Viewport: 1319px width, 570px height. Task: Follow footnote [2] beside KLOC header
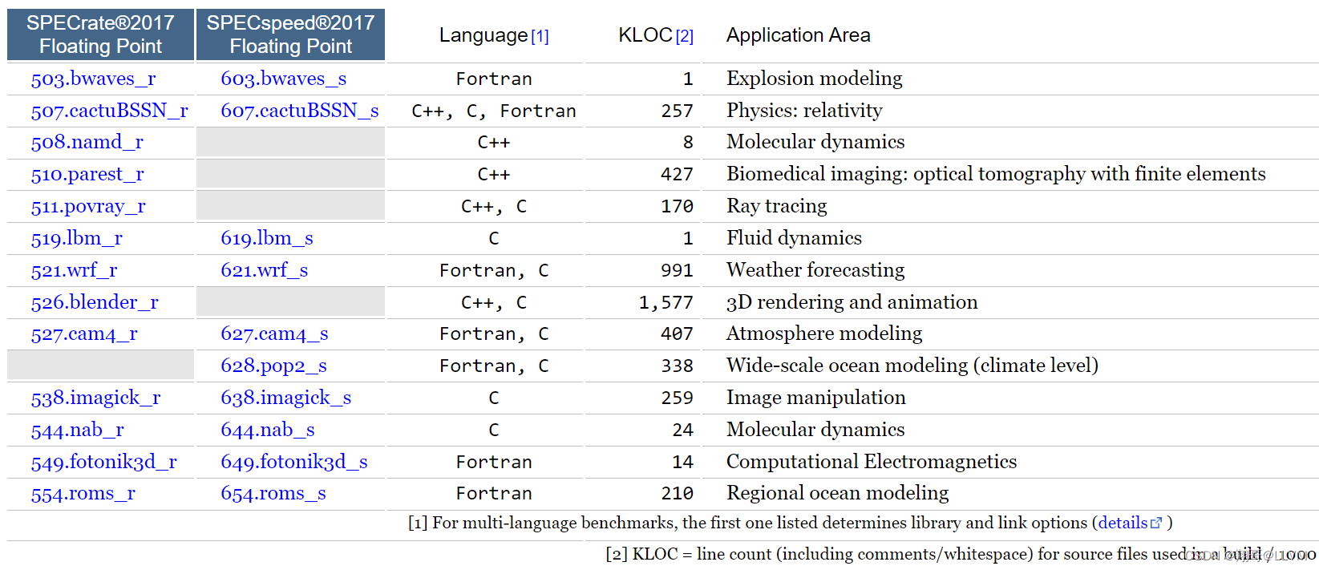pyautogui.click(x=684, y=36)
